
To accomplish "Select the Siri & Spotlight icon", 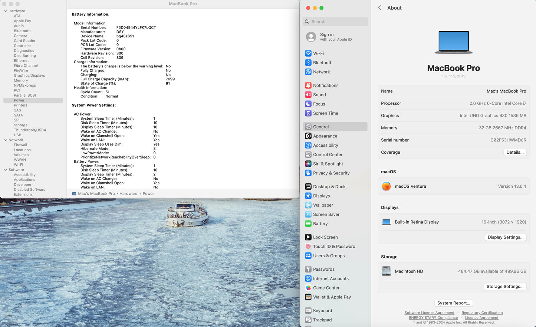I will coord(308,164).
